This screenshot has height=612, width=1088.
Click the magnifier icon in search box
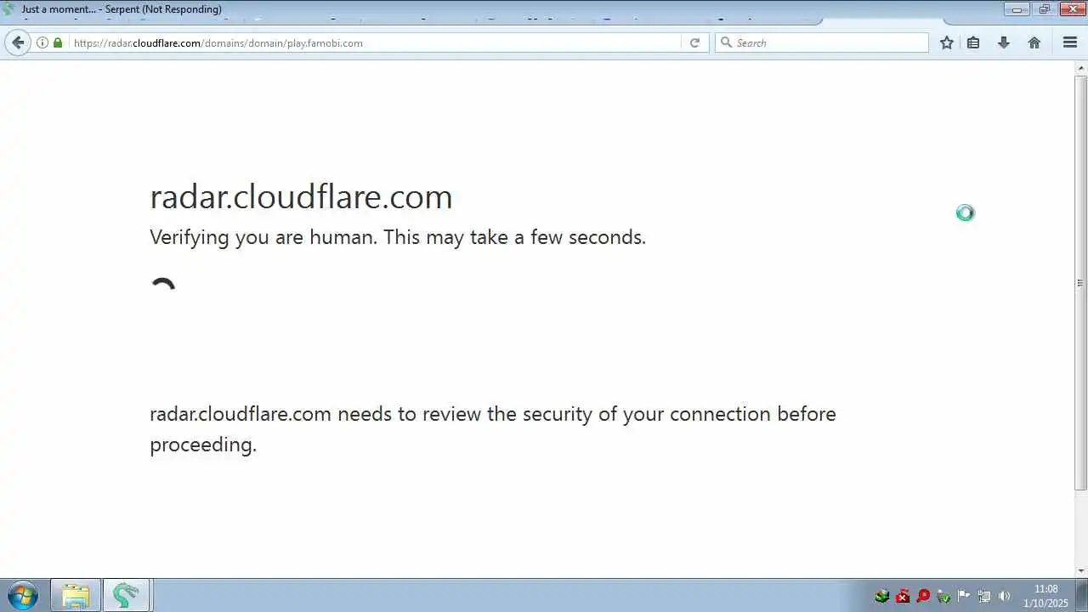726,42
